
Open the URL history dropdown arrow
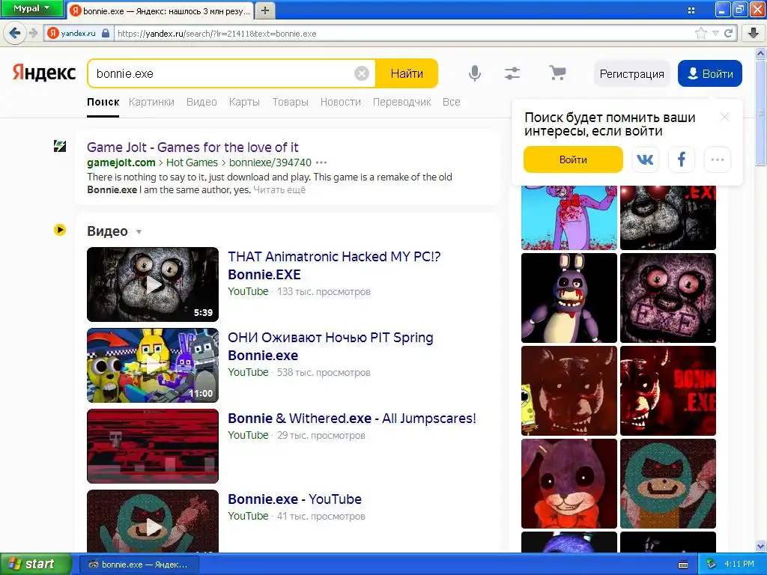[715, 33]
